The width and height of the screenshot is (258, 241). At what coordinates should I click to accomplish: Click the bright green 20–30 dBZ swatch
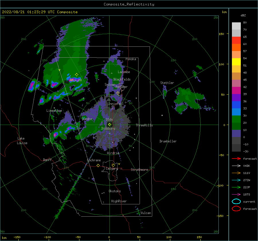[236, 119]
